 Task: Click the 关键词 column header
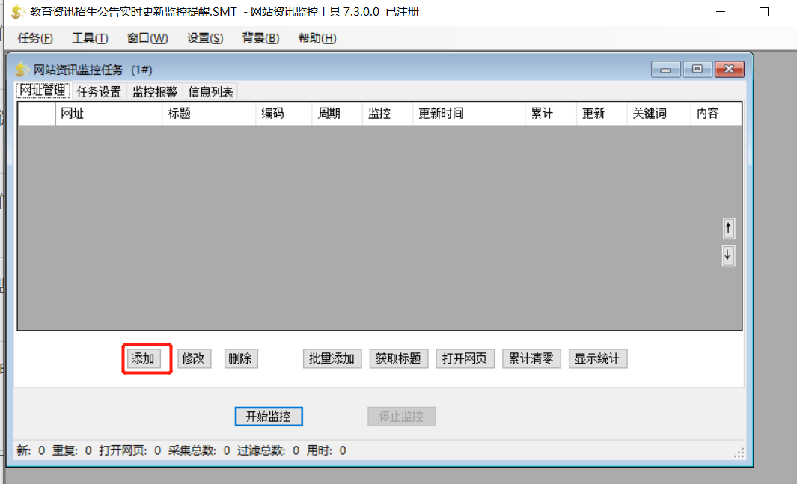point(659,114)
